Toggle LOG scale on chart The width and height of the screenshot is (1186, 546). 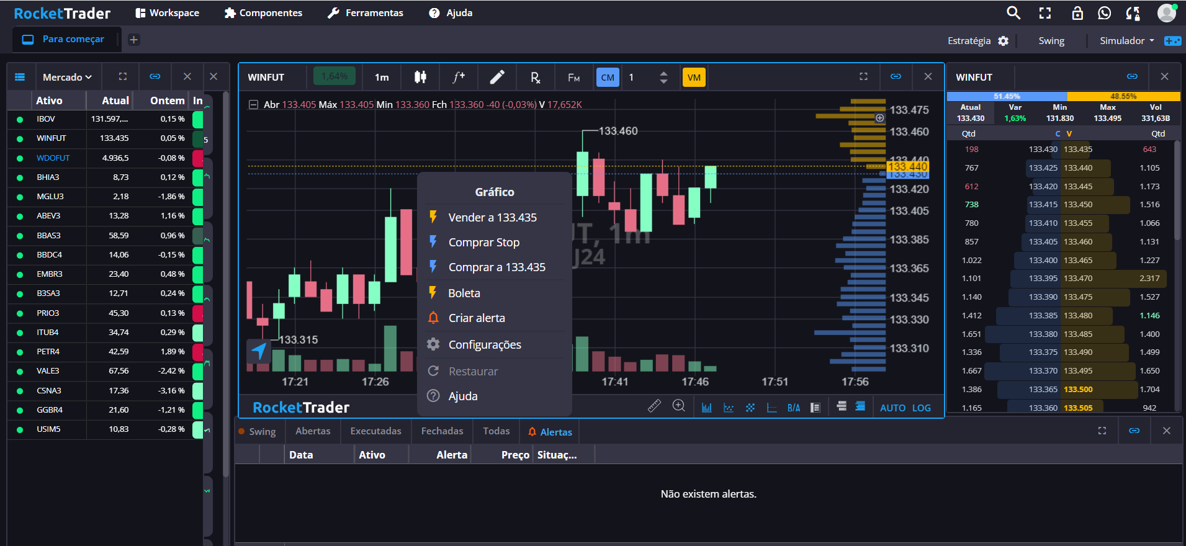coord(921,408)
